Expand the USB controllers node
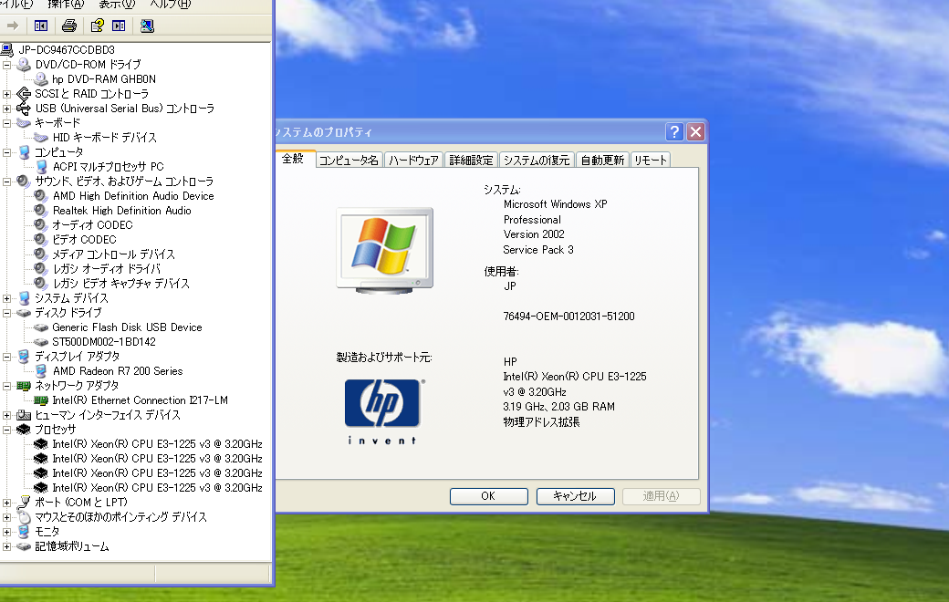 (x=6, y=109)
